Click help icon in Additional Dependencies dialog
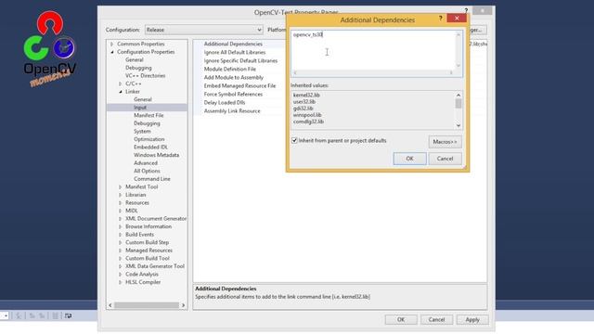 pyautogui.click(x=440, y=19)
